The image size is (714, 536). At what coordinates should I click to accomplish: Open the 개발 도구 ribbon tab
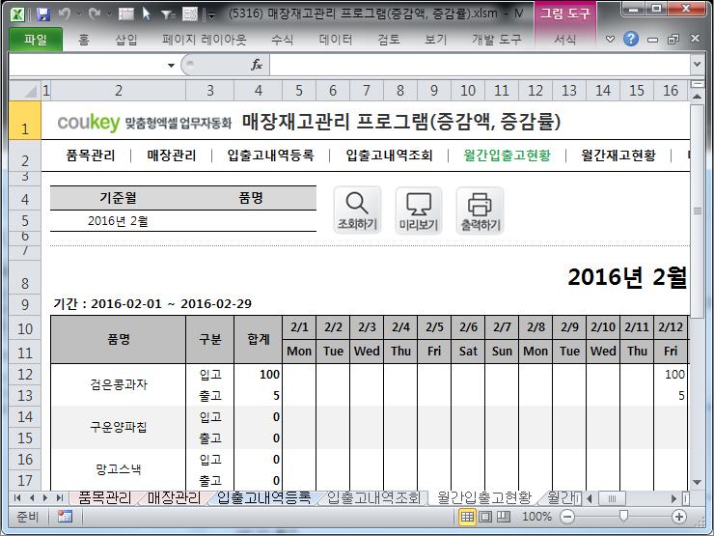[x=496, y=40]
